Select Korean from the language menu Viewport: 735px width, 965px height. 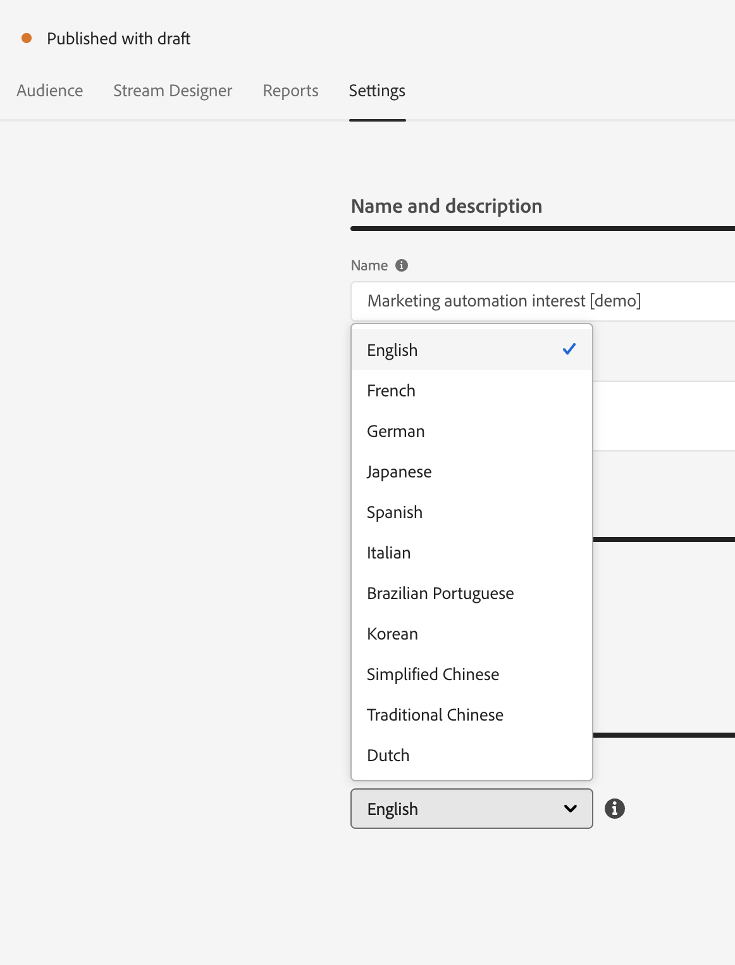pyautogui.click(x=392, y=634)
